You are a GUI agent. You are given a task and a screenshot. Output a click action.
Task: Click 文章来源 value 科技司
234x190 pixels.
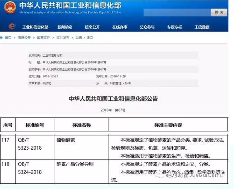pos(47,83)
